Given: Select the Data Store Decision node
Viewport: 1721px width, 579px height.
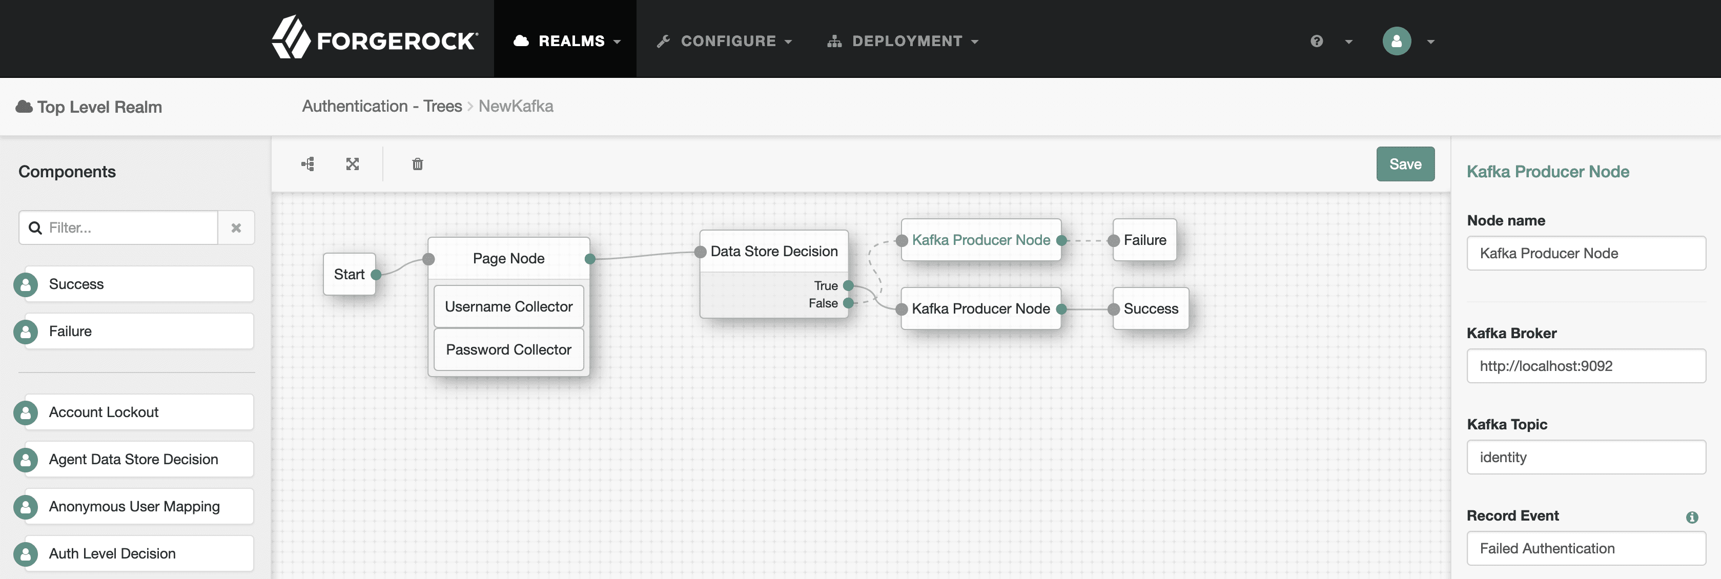Looking at the screenshot, I should [x=774, y=252].
